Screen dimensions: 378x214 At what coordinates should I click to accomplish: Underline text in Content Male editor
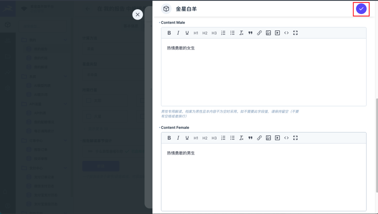(x=187, y=33)
